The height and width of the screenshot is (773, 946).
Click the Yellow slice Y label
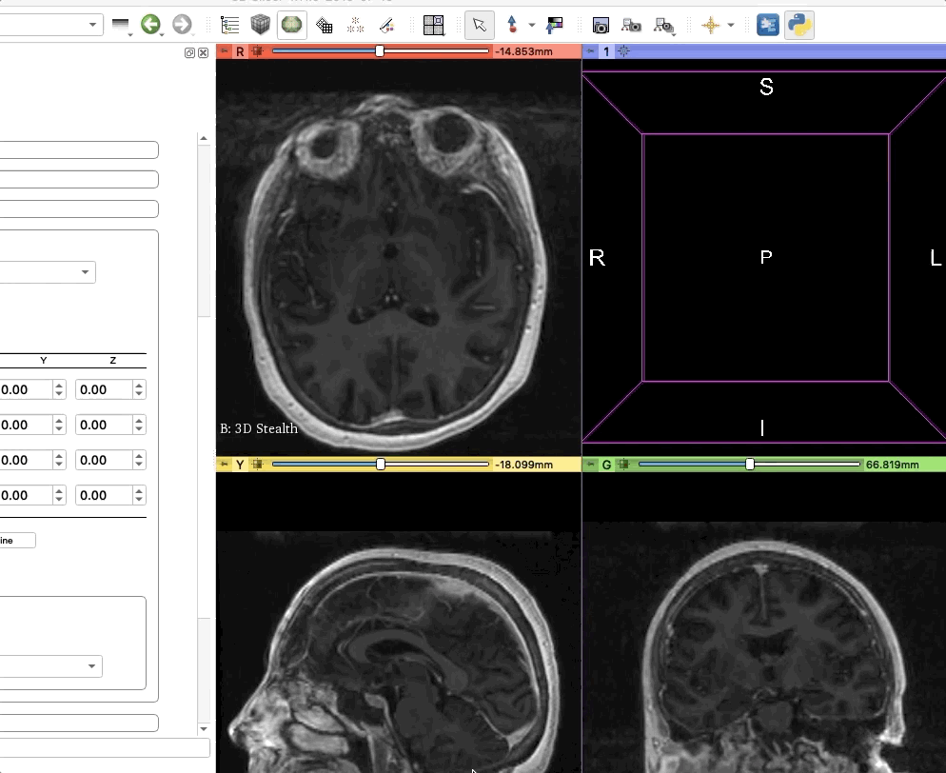240,464
